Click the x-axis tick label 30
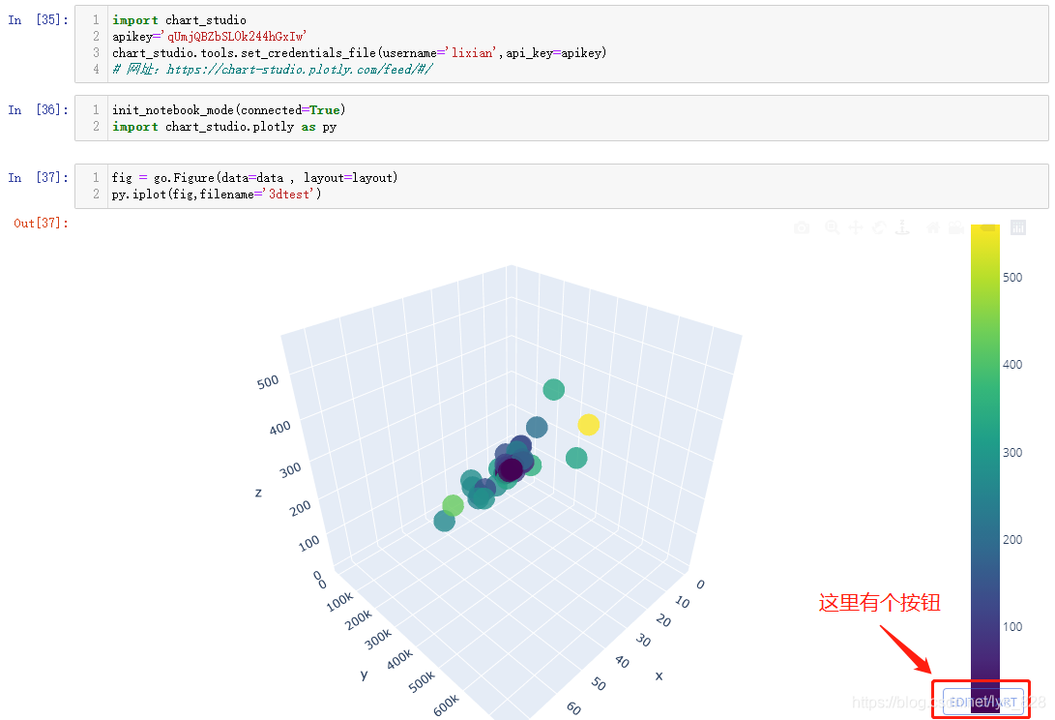This screenshot has width=1055, height=720. coord(643,640)
